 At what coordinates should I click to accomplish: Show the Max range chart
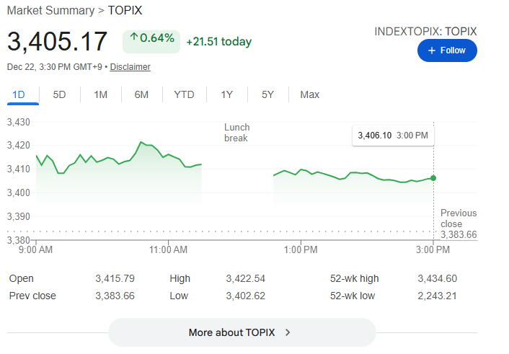tap(309, 94)
